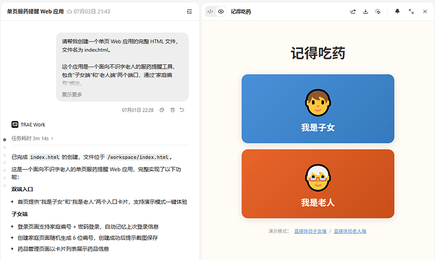Switch to eye preview mode
The width and height of the screenshot is (435, 260).
221,11
